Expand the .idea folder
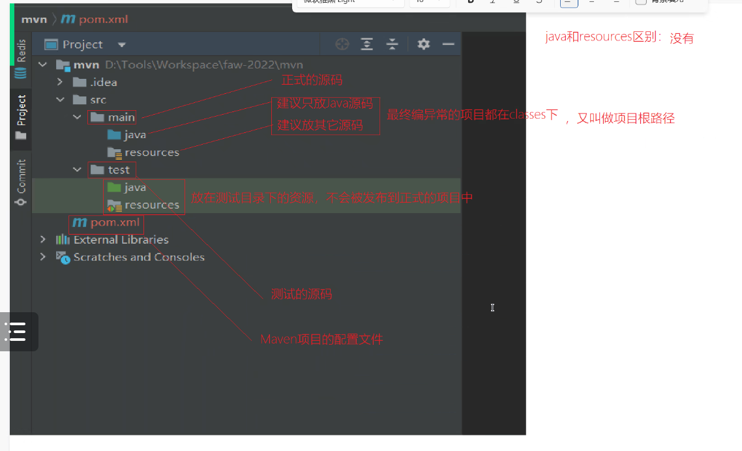The height and width of the screenshot is (451, 742). [60, 82]
